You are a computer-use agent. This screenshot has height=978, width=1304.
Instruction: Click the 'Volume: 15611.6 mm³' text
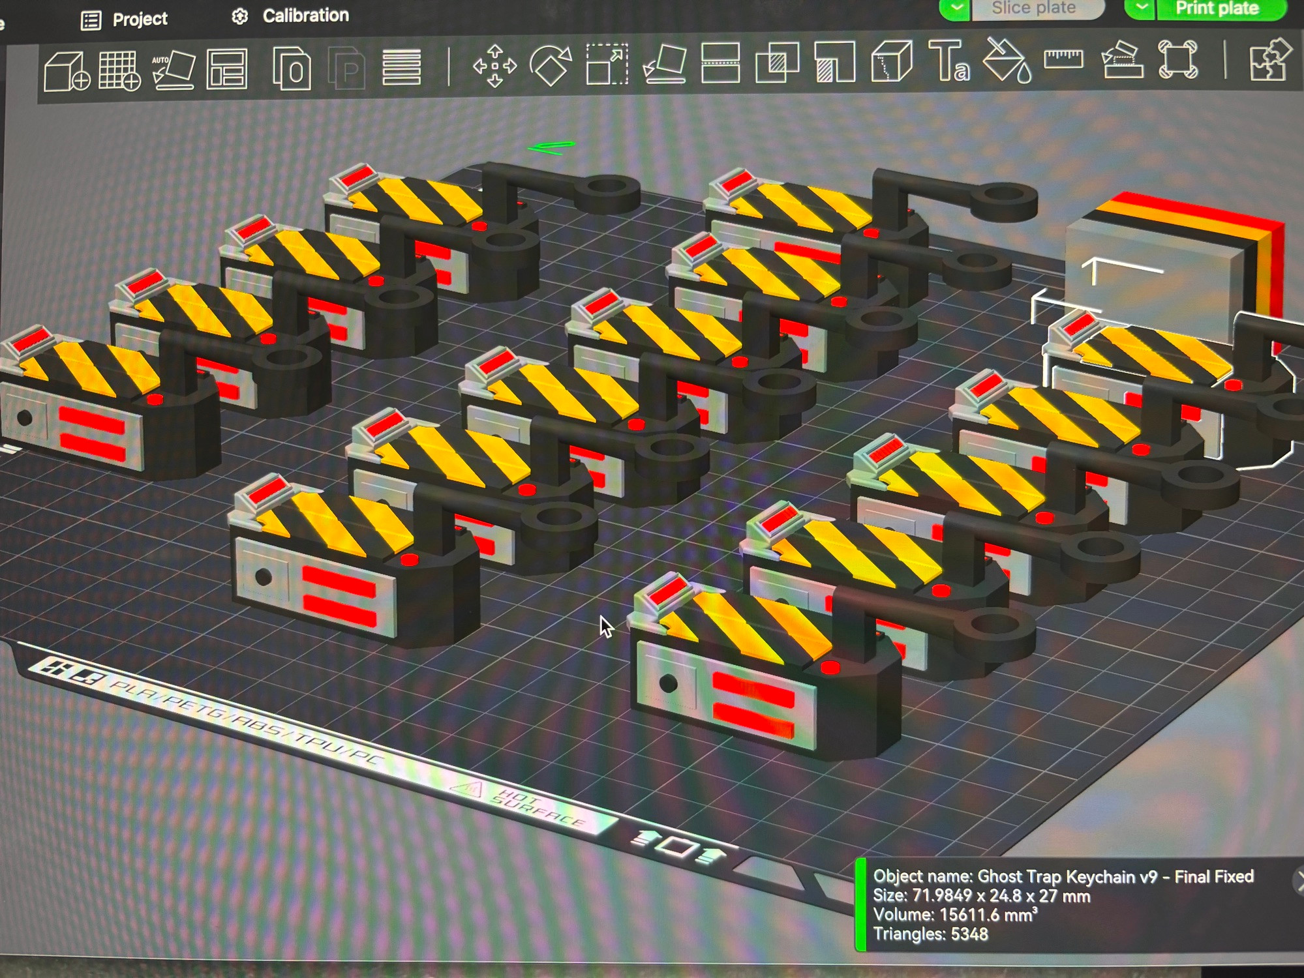956,915
